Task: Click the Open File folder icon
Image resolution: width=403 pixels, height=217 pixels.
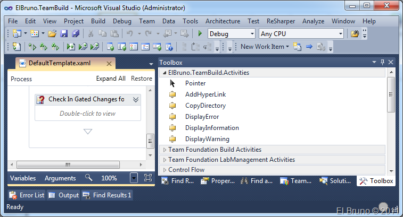Action: [x=52, y=33]
